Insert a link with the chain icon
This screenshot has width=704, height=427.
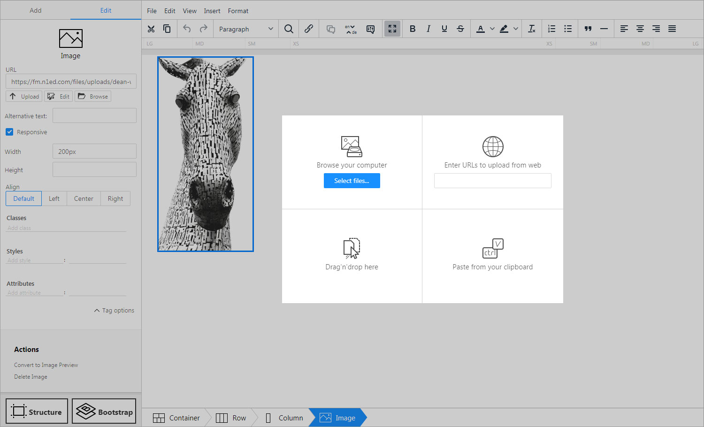(309, 29)
